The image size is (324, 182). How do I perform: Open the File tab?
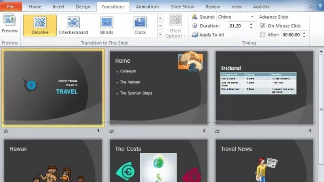click(x=11, y=6)
